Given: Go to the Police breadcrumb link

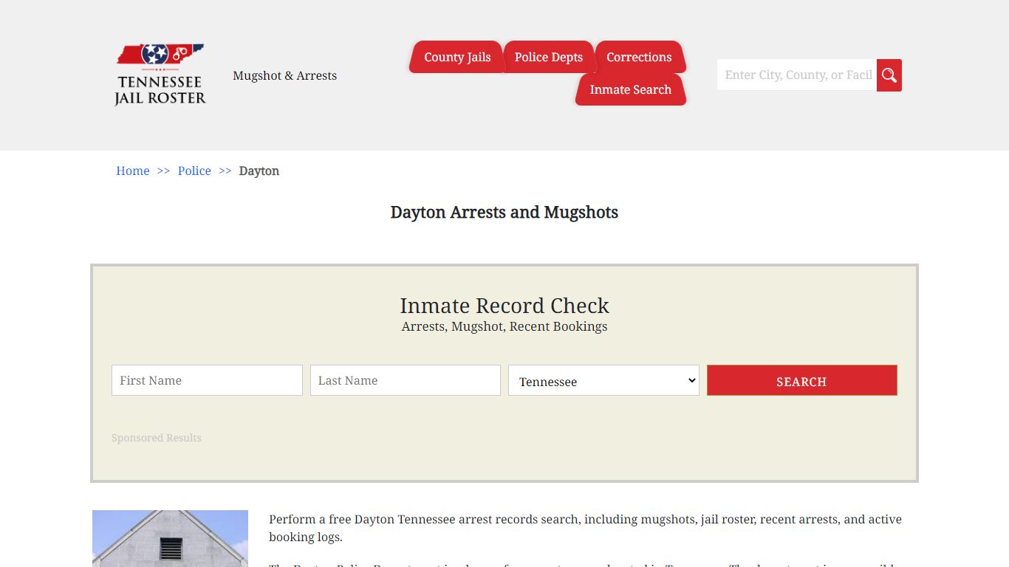Looking at the screenshot, I should pyautogui.click(x=194, y=171).
